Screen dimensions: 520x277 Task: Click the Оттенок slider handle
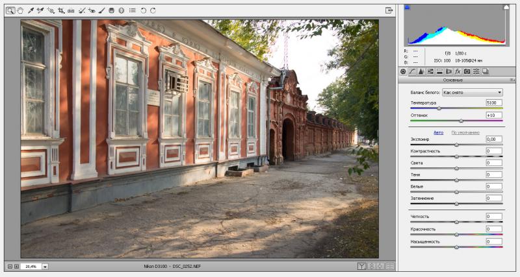click(461, 121)
